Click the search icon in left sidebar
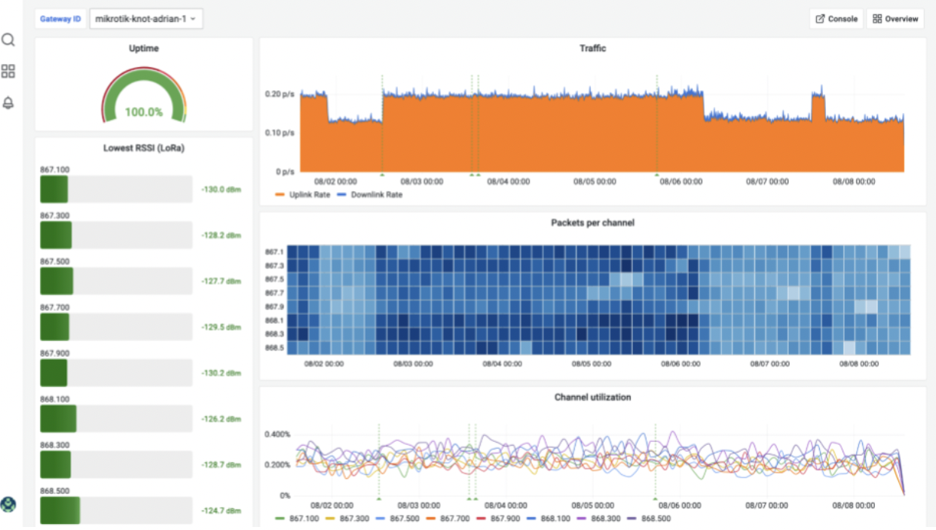Viewport: 936px width, 530px height. pyautogui.click(x=8, y=40)
